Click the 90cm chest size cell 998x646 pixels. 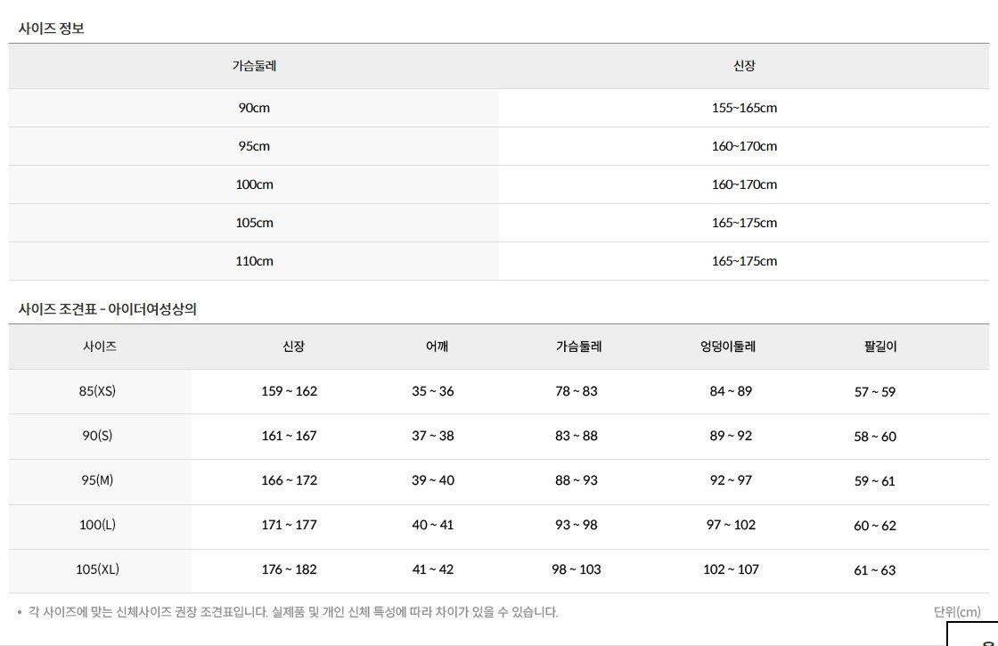254,108
